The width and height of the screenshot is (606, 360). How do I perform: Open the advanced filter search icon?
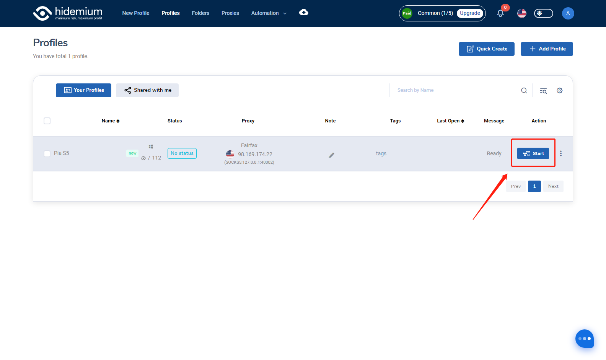pos(543,91)
